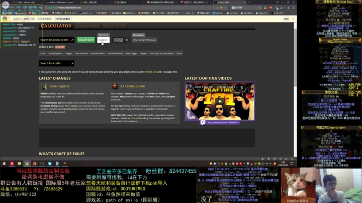
Task: Open the Windows notification center icon
Action: (292, 163)
